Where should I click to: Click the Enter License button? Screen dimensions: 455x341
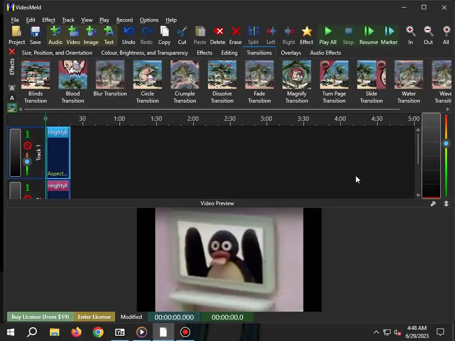[x=94, y=317]
